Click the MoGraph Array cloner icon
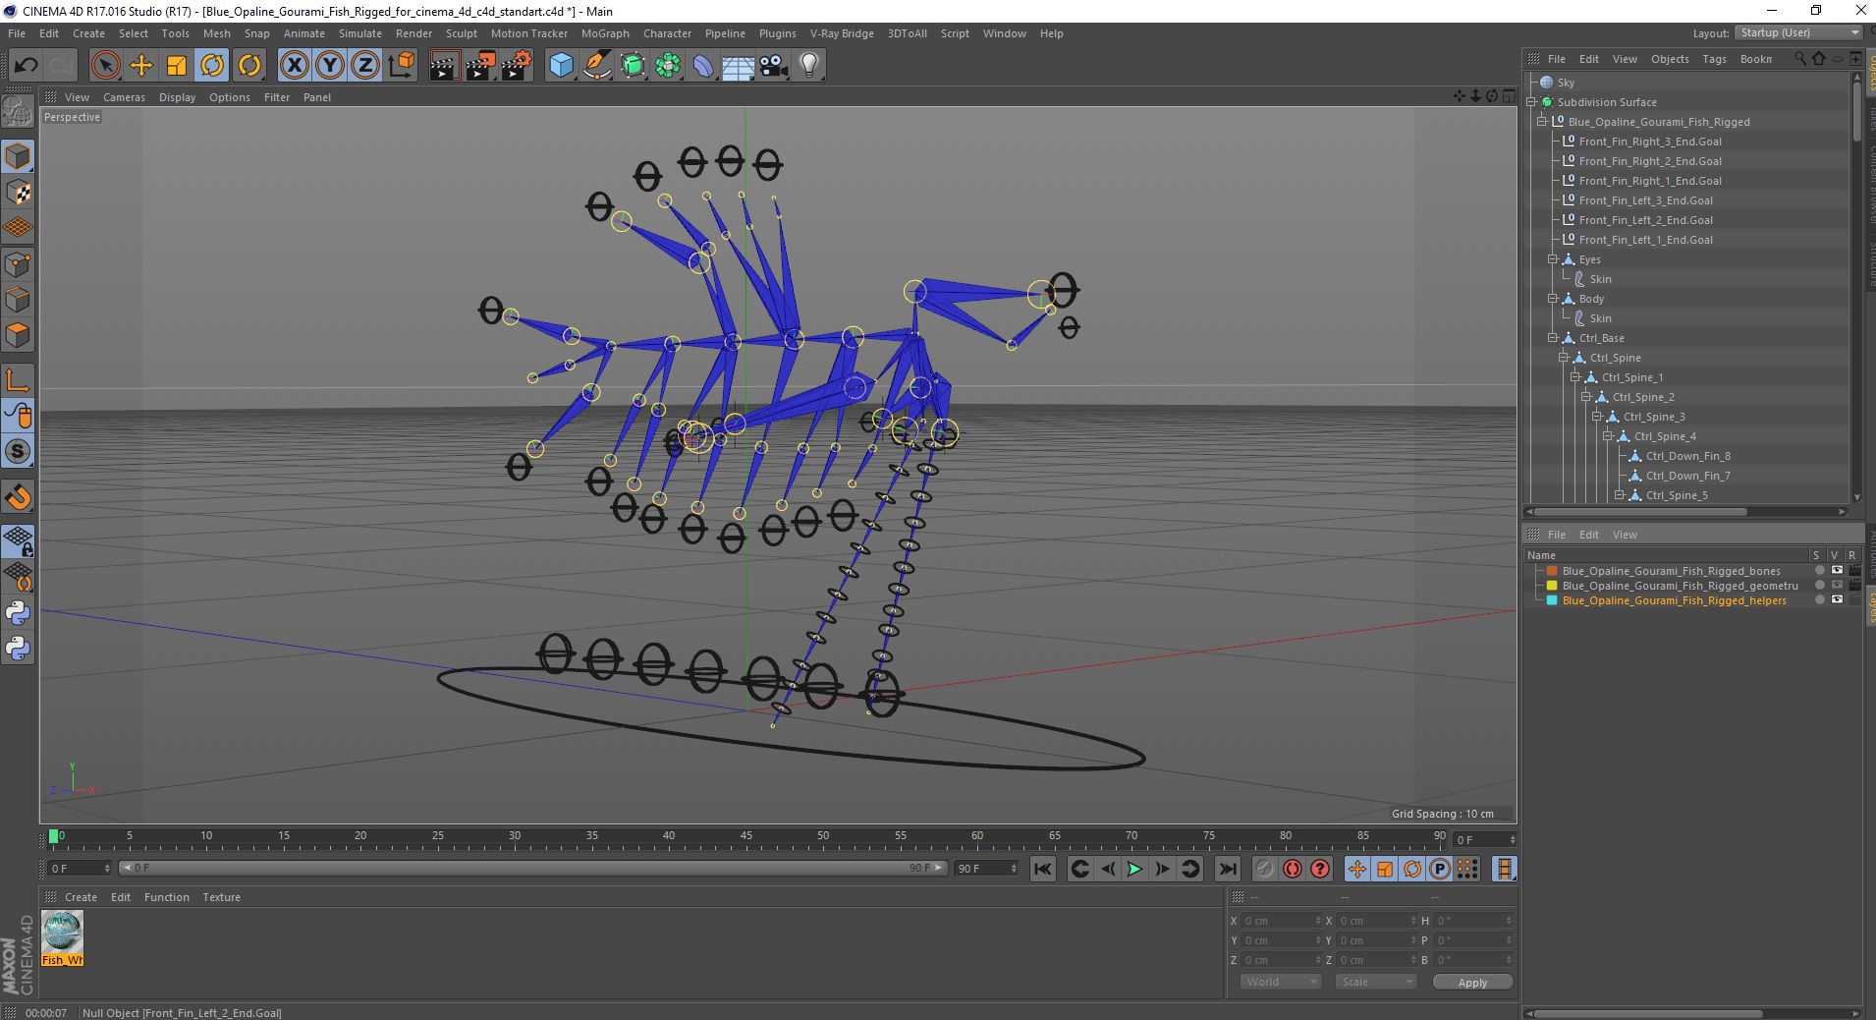1876x1020 pixels. [669, 66]
